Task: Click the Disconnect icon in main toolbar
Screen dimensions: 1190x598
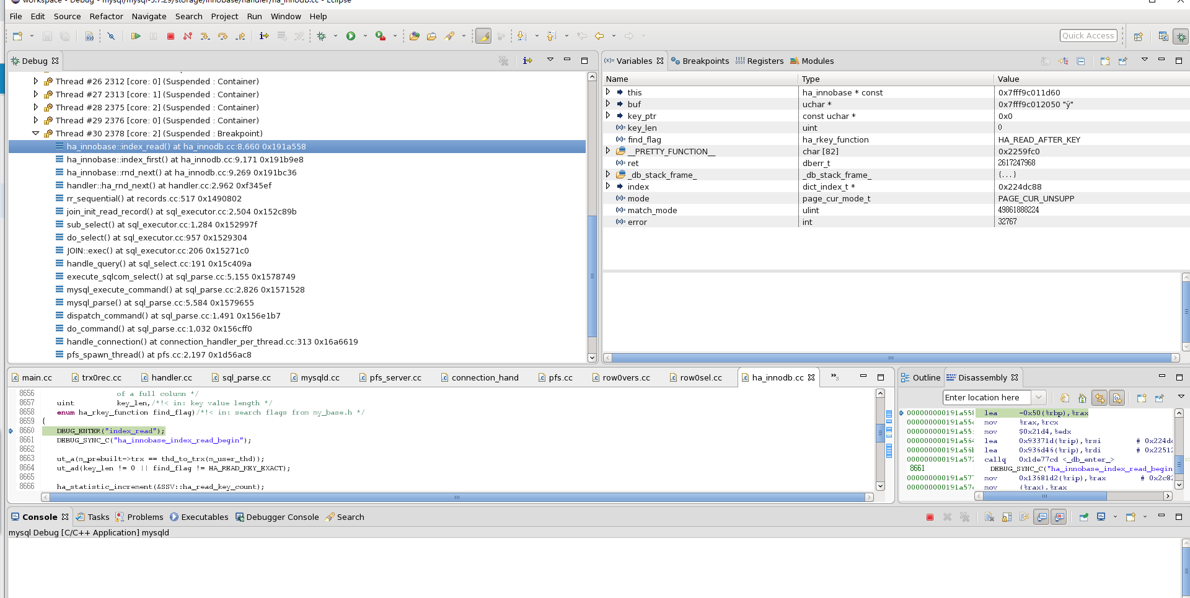Action: pos(188,37)
